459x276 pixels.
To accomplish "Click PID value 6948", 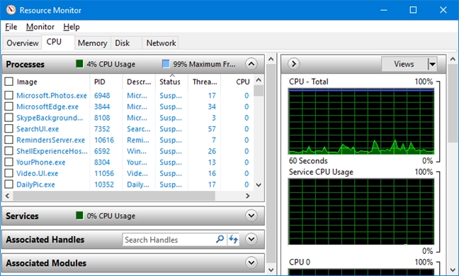I will pos(102,95).
